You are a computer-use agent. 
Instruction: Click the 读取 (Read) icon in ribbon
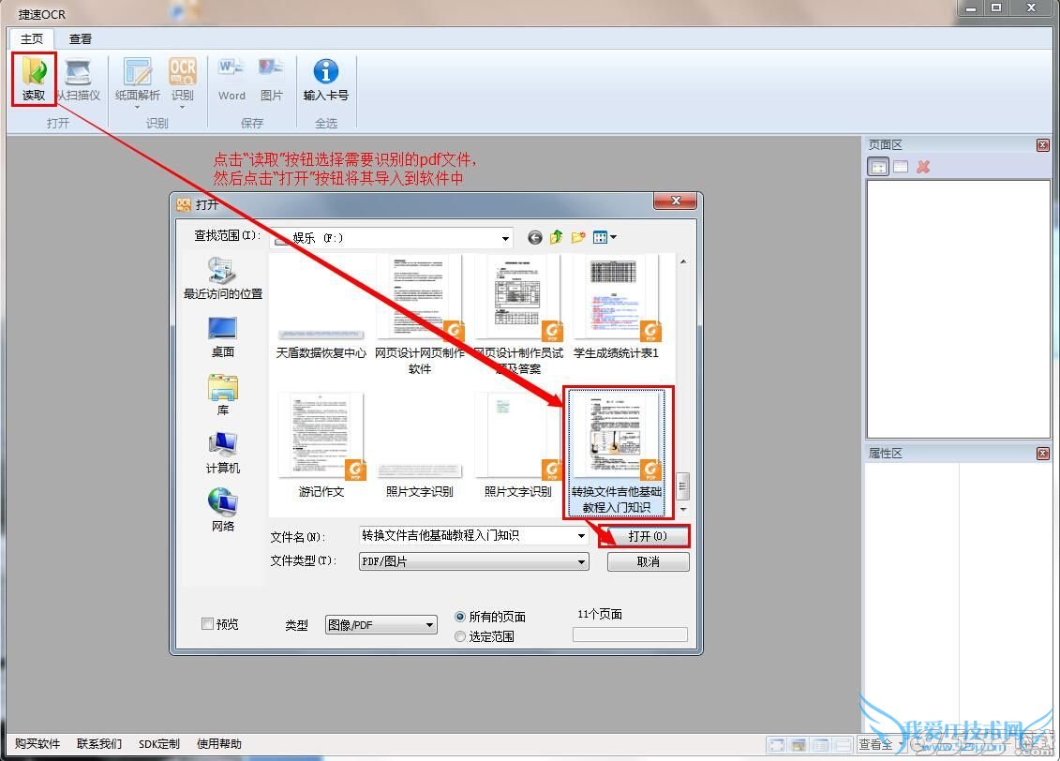(34, 73)
